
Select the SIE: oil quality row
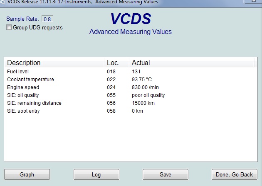[x=131, y=95]
